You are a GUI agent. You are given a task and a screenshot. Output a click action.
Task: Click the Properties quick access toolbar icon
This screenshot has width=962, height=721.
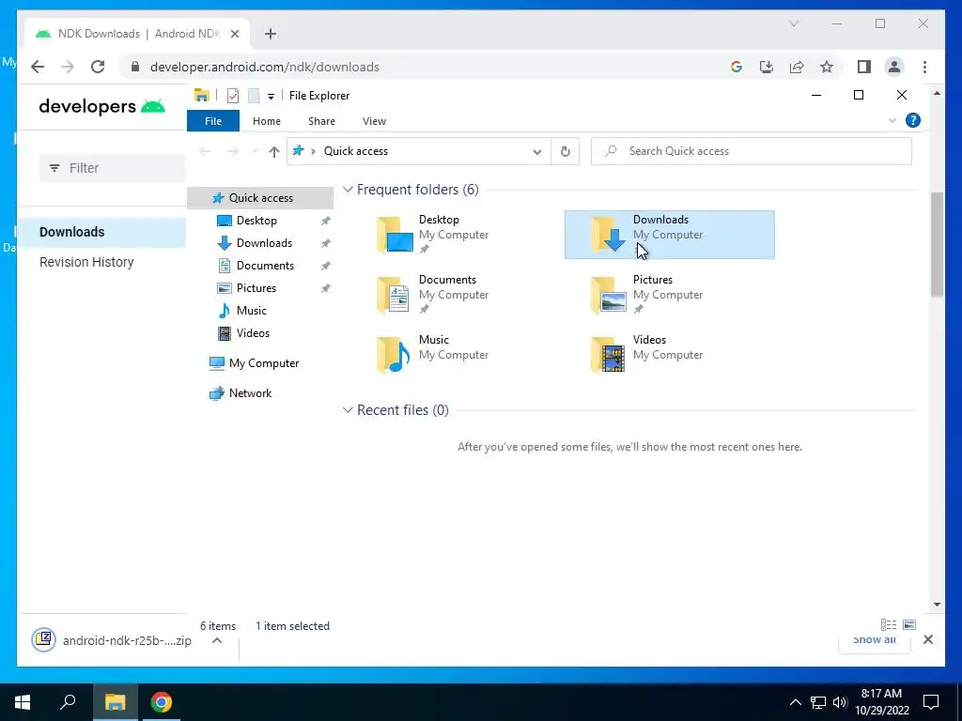233,96
